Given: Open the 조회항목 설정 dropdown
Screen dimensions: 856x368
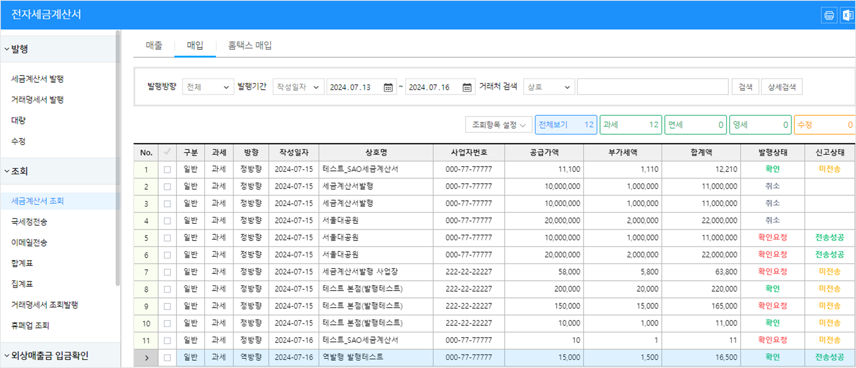Looking at the screenshot, I should (498, 125).
